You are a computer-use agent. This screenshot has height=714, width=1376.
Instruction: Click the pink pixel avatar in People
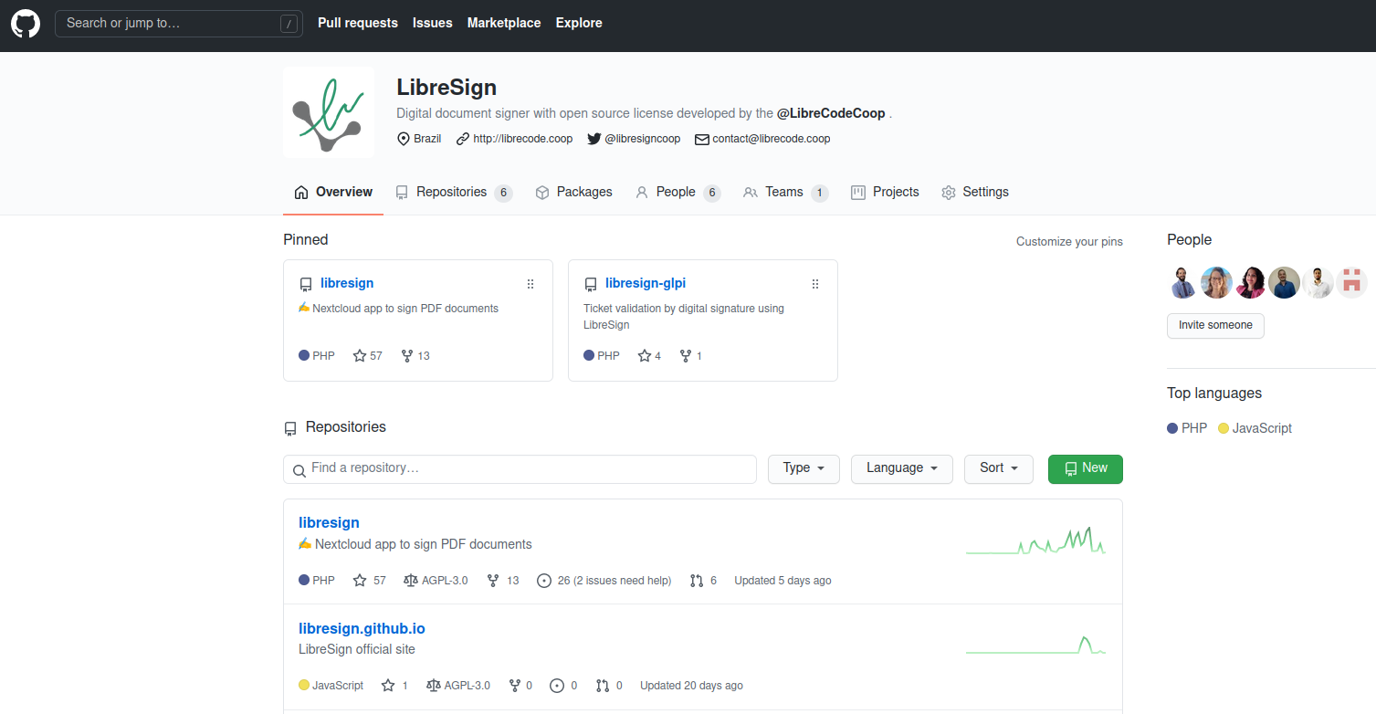[1352, 283]
